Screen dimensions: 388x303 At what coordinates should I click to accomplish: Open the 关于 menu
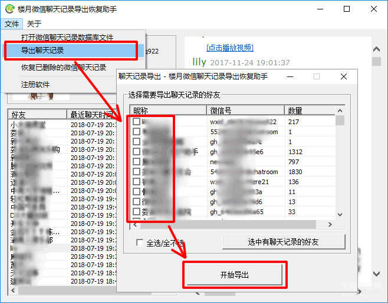[x=34, y=24]
